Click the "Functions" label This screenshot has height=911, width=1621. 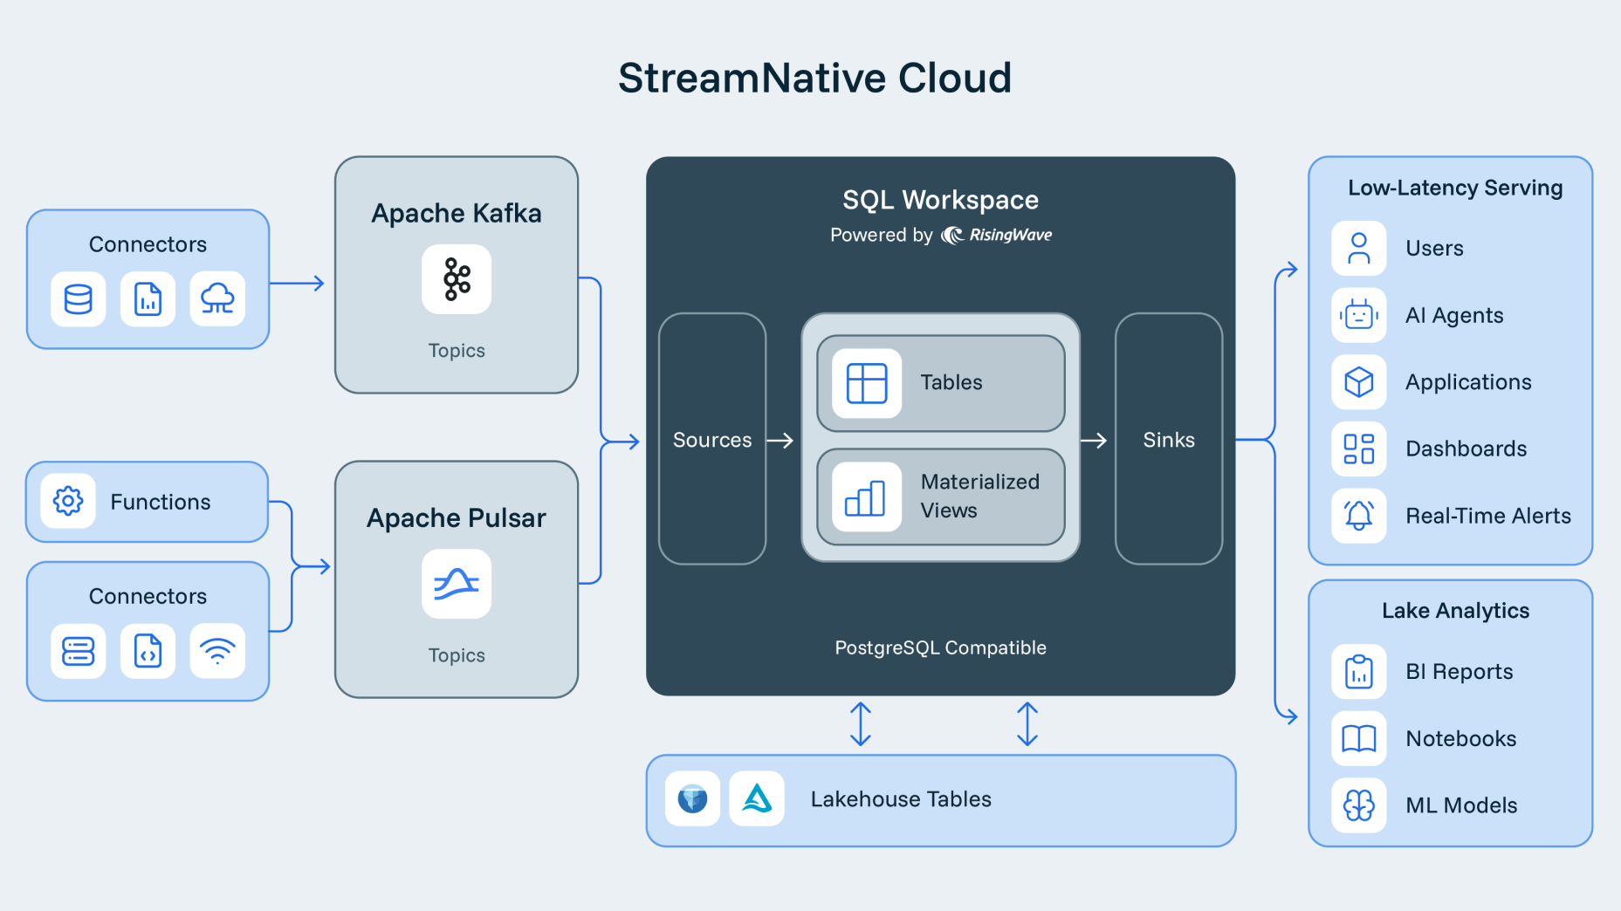(161, 502)
